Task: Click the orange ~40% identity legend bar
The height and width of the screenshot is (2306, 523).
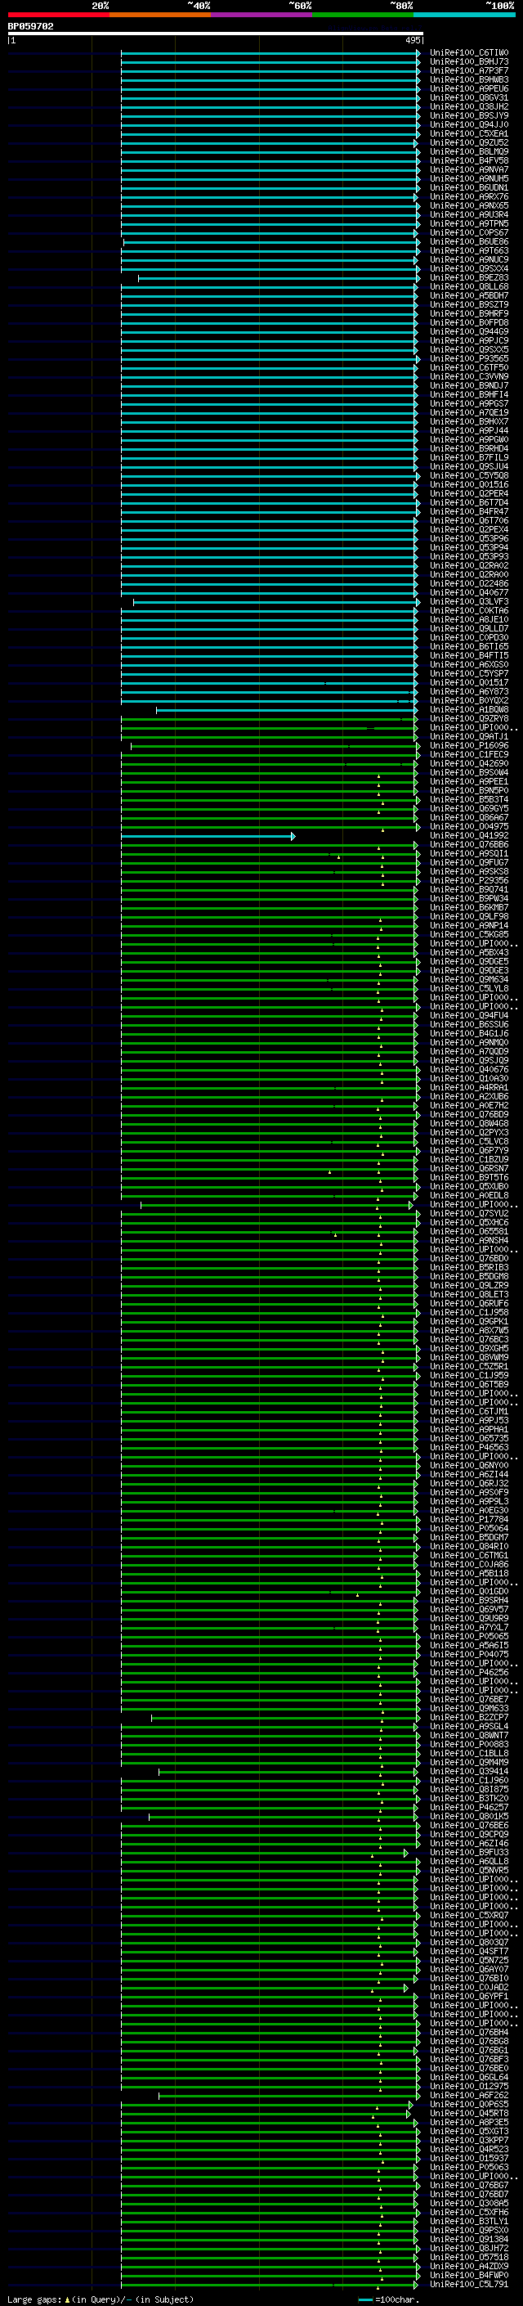Action: coord(160,15)
